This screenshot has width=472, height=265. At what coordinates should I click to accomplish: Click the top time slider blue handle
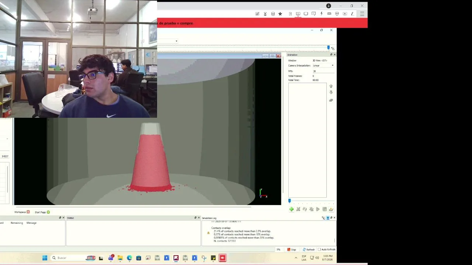[328, 48]
